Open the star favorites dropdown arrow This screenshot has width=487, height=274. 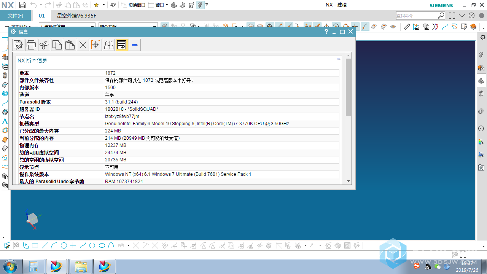[103, 5]
